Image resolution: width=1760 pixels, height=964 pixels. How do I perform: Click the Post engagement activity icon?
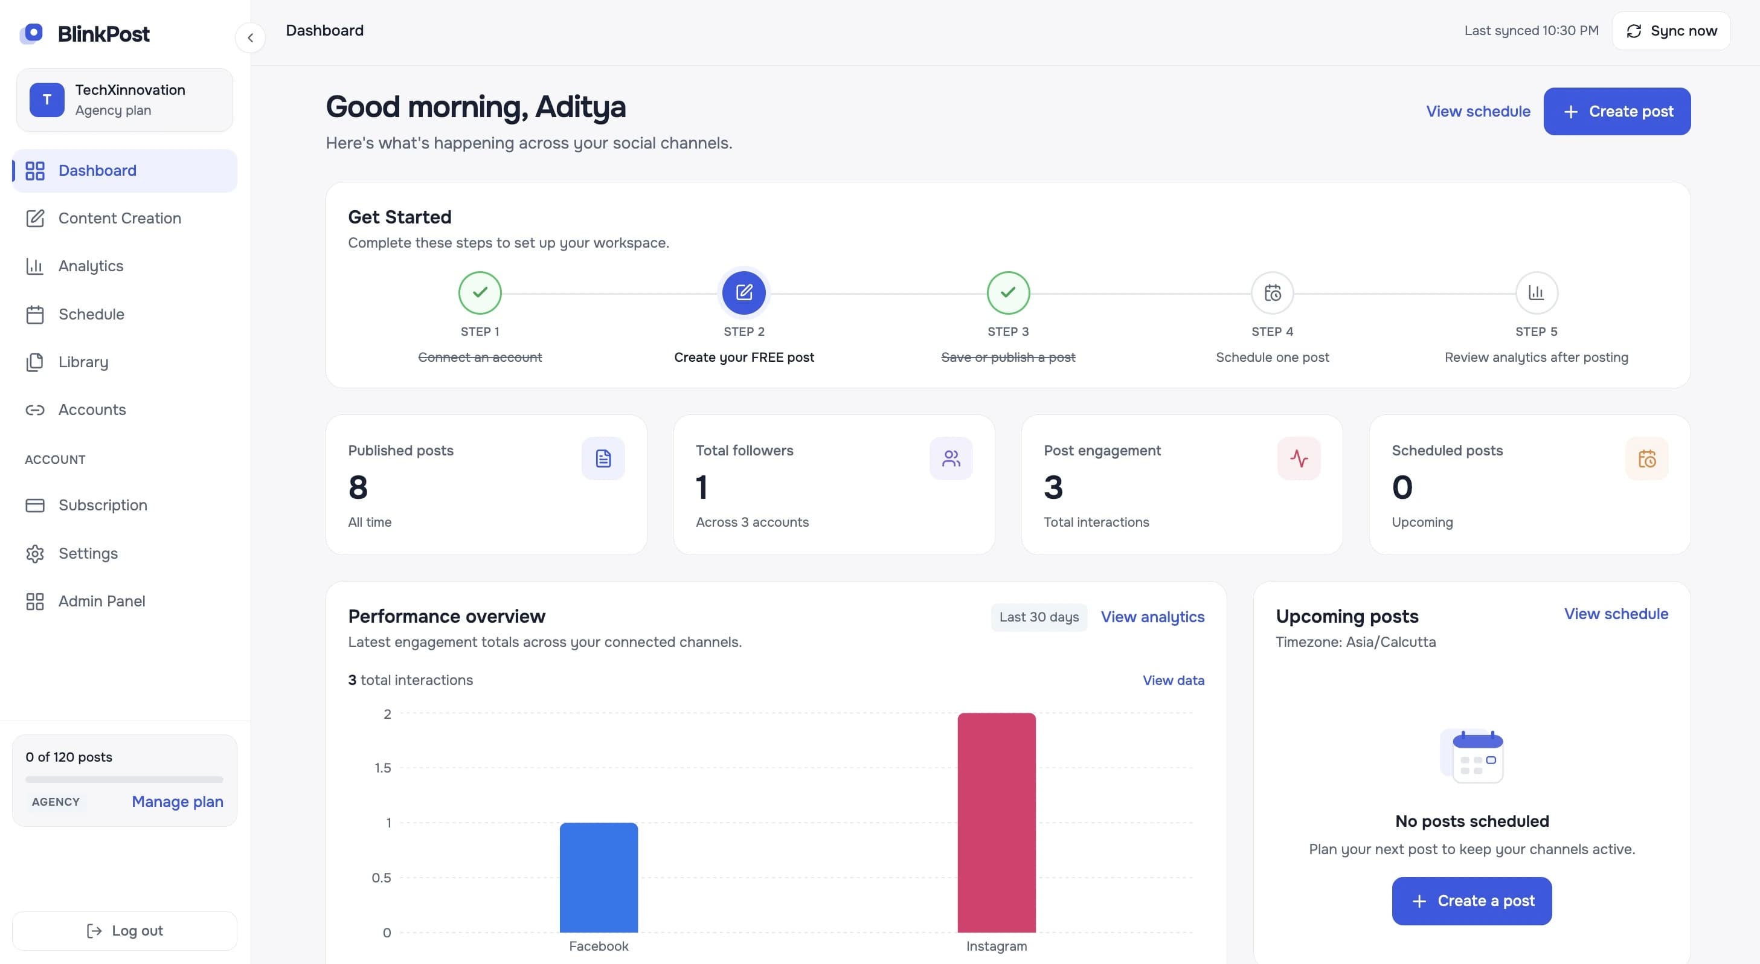point(1298,458)
